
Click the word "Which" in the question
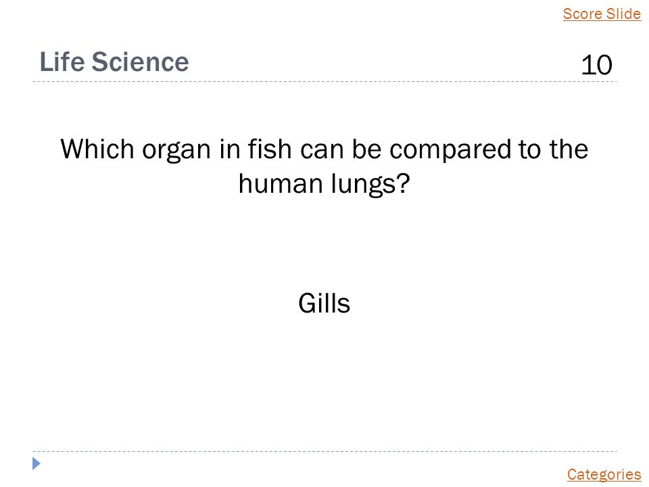[x=97, y=149]
